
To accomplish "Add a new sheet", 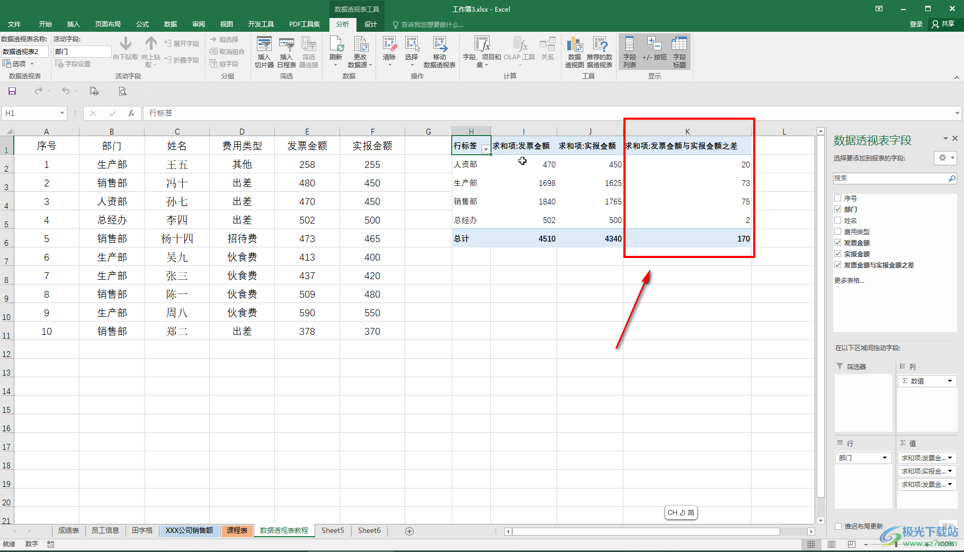I will [409, 531].
